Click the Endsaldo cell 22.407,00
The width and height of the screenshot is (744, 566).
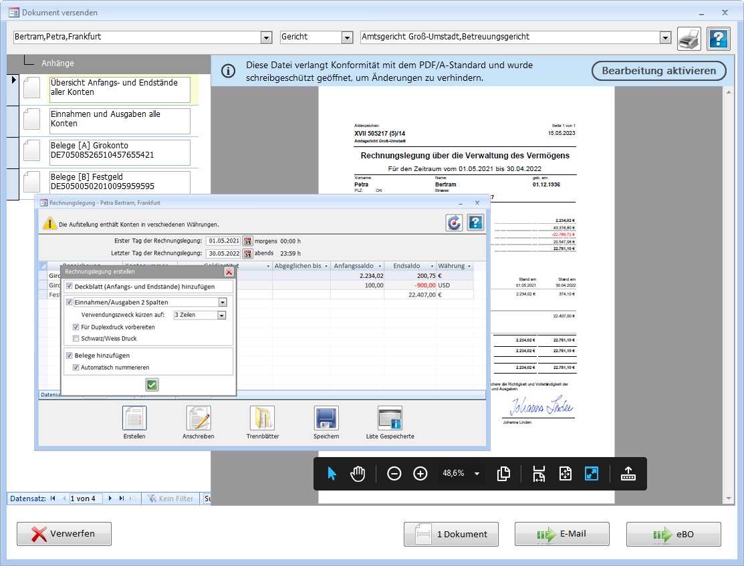click(x=410, y=295)
